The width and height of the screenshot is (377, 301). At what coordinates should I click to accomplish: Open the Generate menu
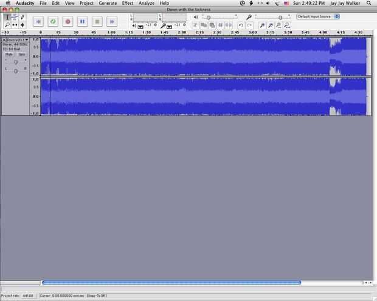click(x=108, y=3)
